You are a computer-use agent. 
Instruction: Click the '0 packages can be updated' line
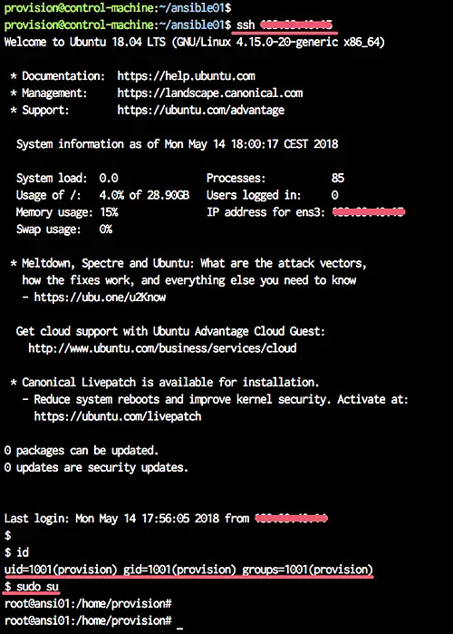(x=82, y=451)
